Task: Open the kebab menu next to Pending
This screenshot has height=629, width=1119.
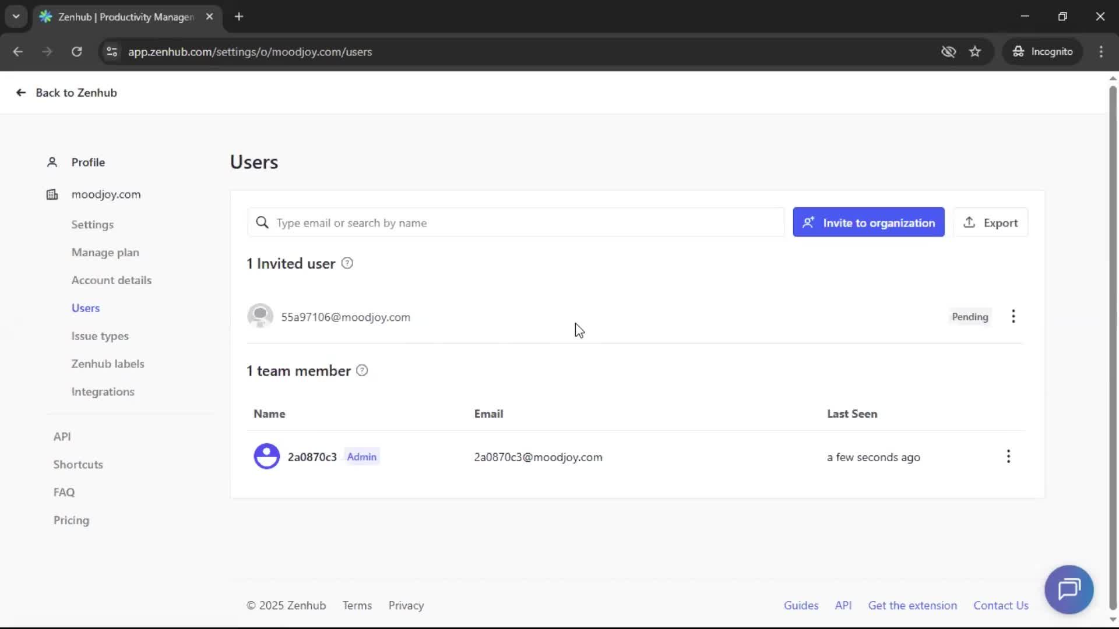Action: point(1013,316)
